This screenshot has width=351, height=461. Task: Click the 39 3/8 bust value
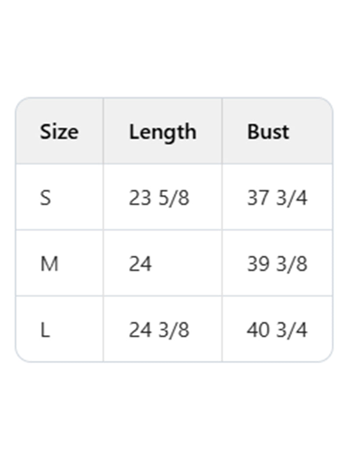277,264
